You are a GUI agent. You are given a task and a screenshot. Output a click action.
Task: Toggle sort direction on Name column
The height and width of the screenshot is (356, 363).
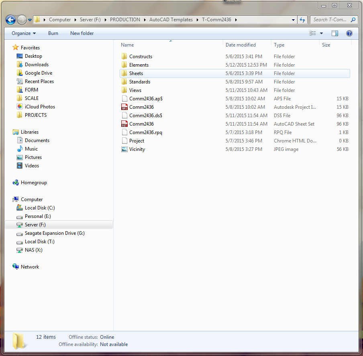[x=127, y=45]
